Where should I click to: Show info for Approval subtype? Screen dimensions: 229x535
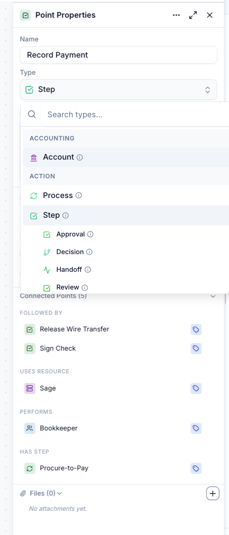click(x=90, y=234)
